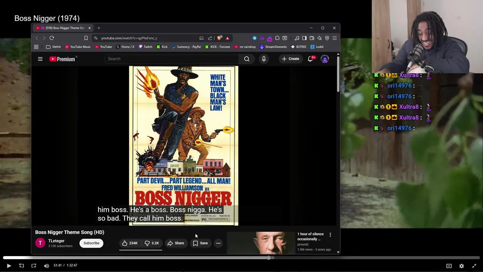Open the StreamElements bookmark

click(273, 47)
